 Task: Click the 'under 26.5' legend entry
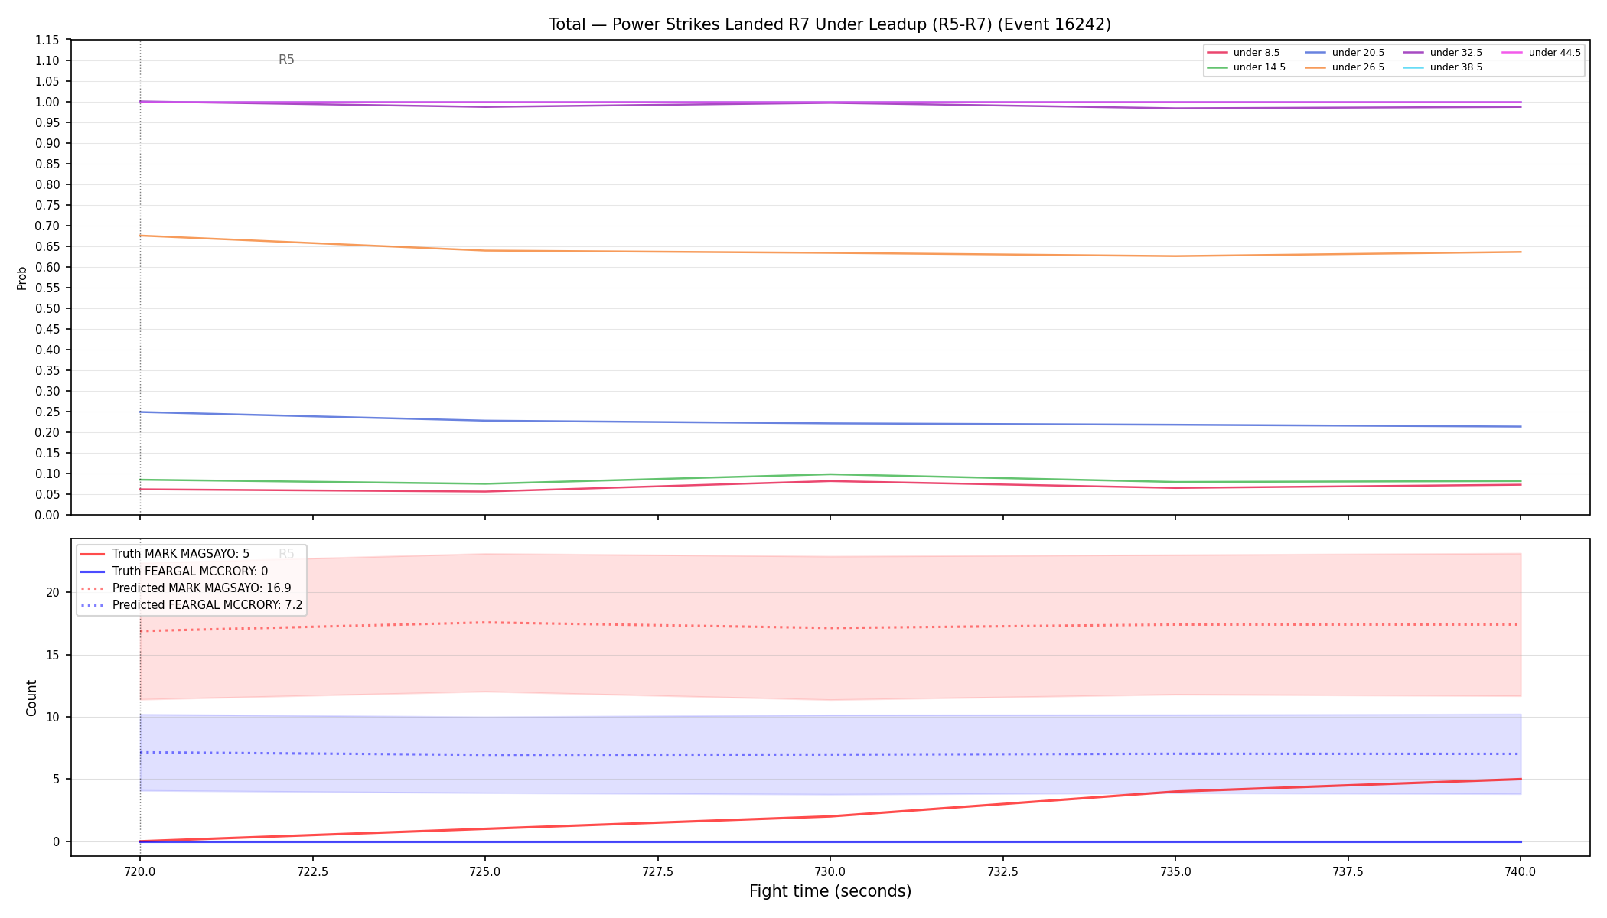1345,67
